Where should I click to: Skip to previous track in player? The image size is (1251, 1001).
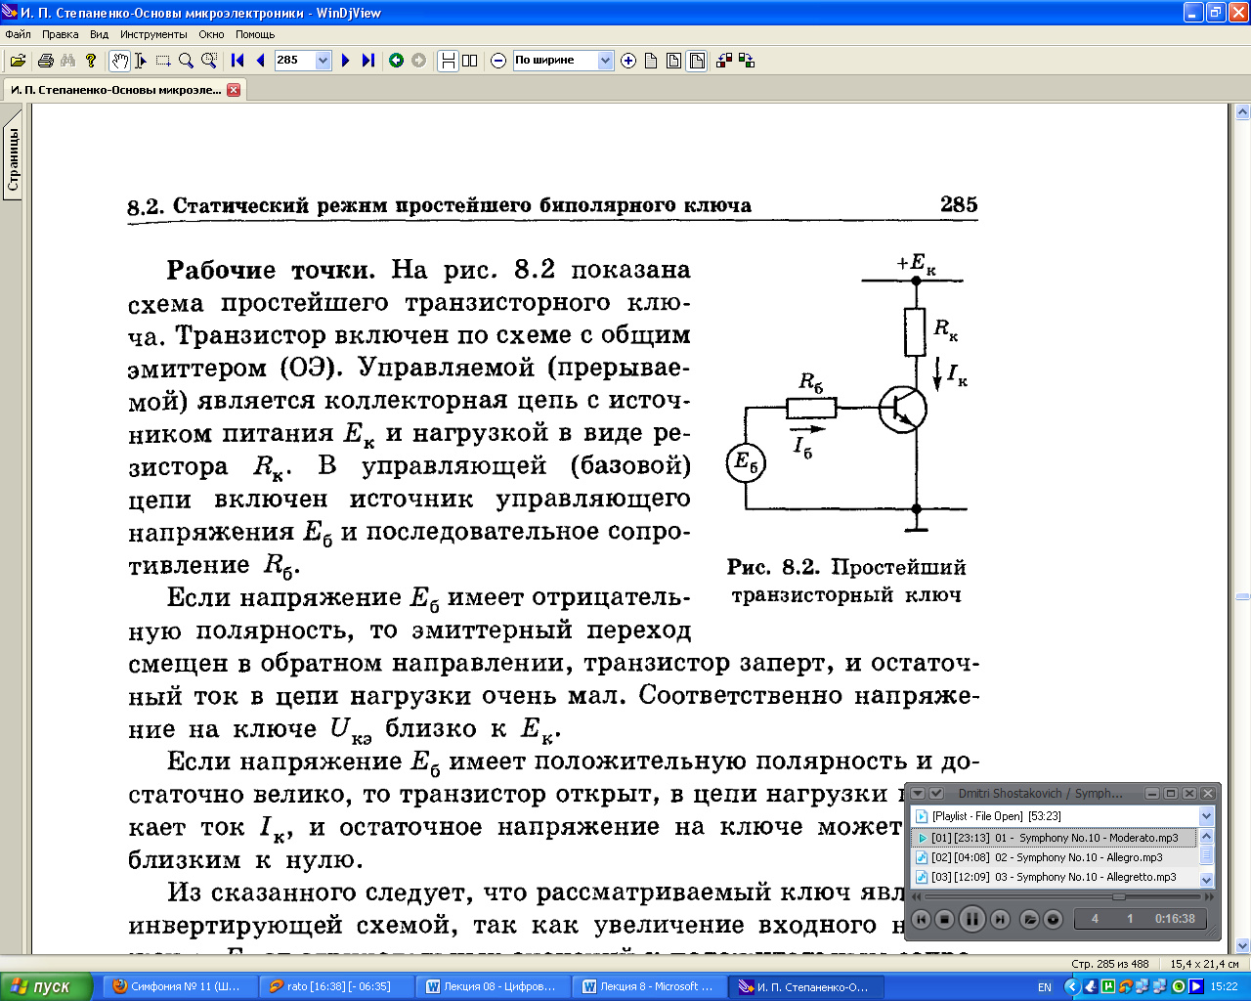click(921, 919)
